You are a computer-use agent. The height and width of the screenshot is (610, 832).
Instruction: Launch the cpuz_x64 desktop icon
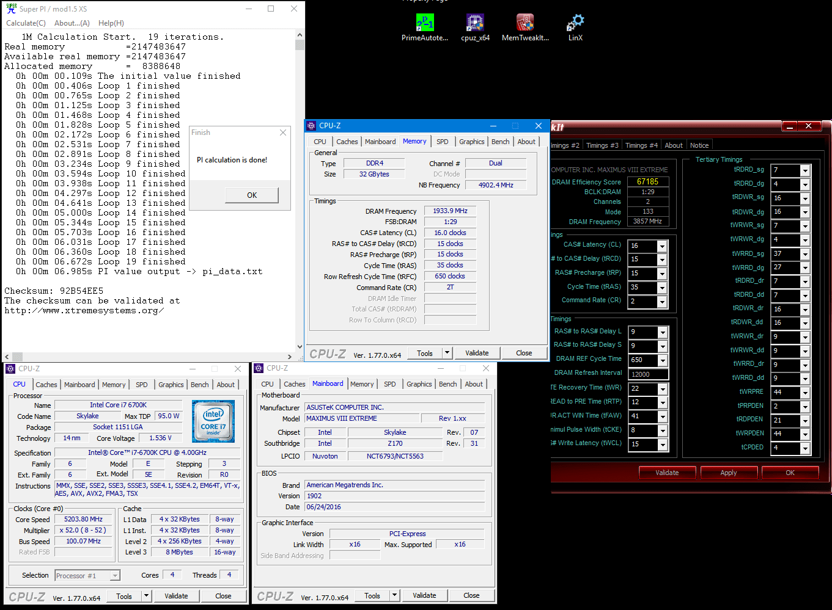(x=475, y=27)
